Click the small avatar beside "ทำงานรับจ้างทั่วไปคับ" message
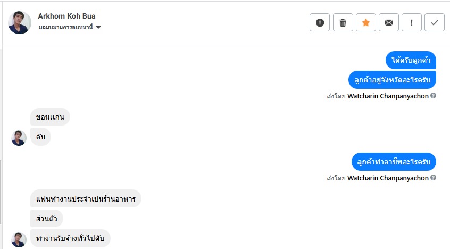Screen dimensions: 450x249 pyautogui.click(x=19, y=239)
